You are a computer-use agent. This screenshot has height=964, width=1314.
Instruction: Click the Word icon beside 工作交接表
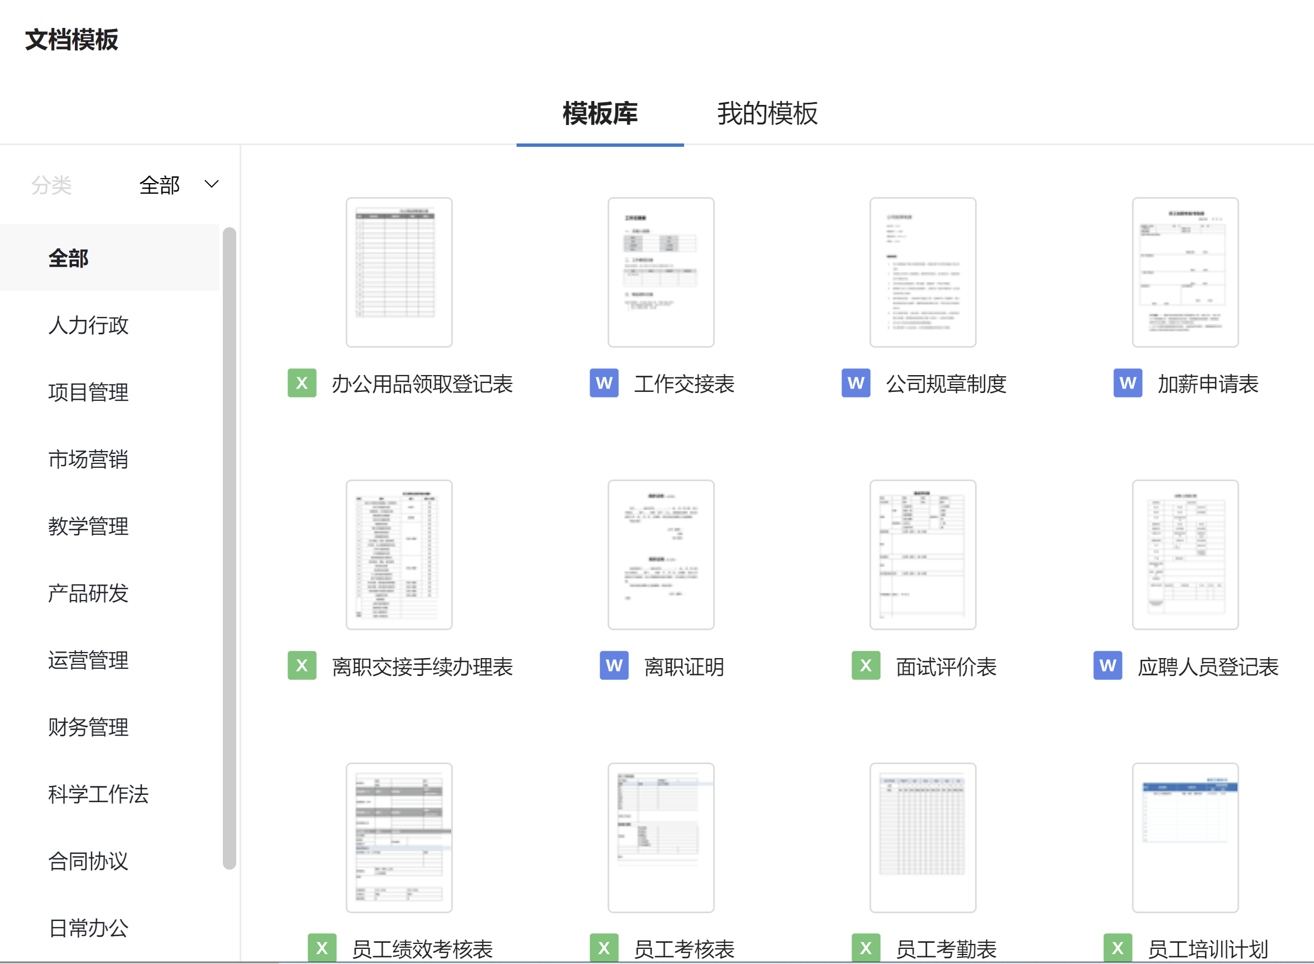click(604, 383)
